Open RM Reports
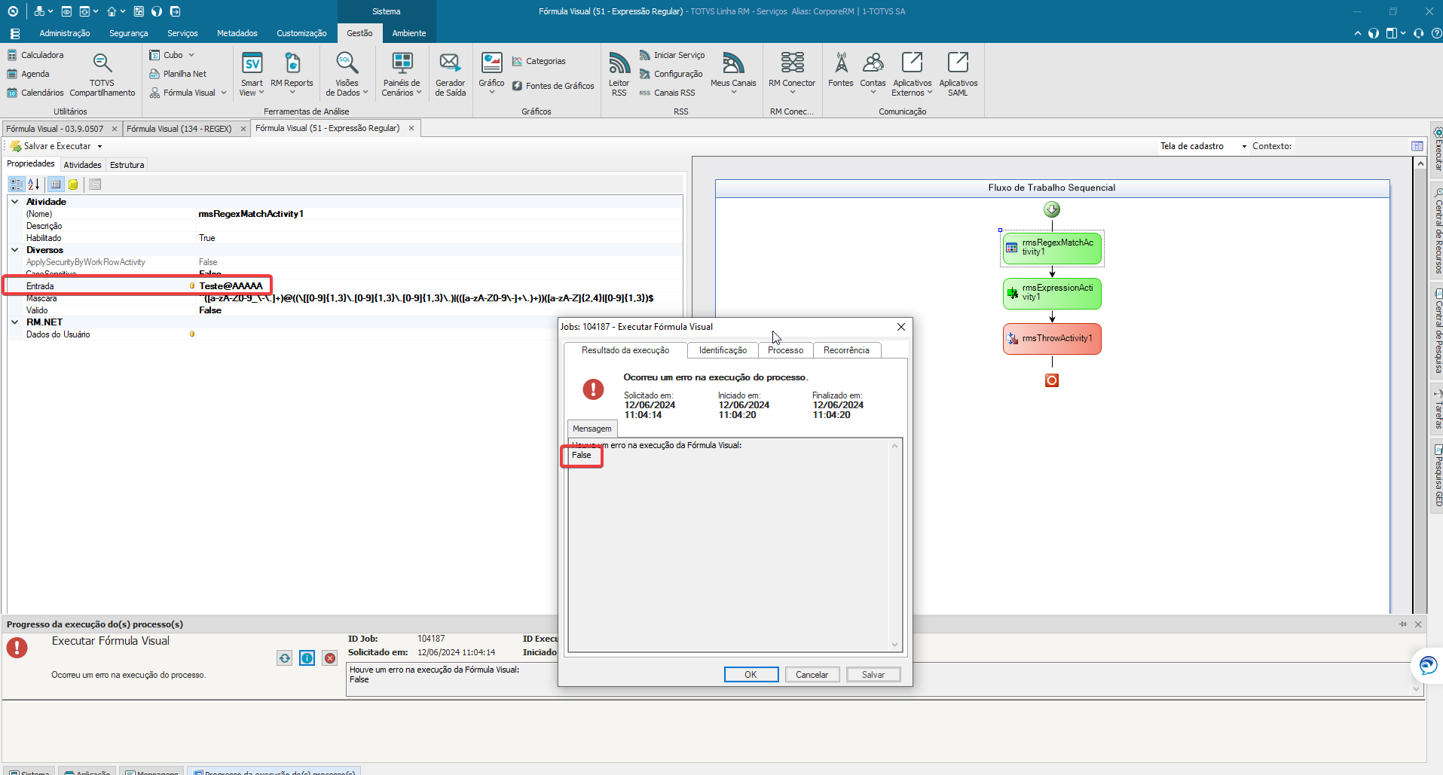This screenshot has width=1443, height=775. (292, 74)
